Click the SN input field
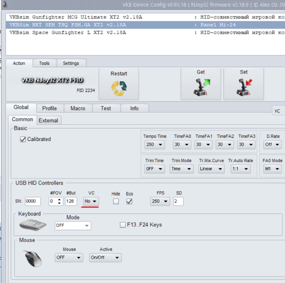 click(33, 201)
